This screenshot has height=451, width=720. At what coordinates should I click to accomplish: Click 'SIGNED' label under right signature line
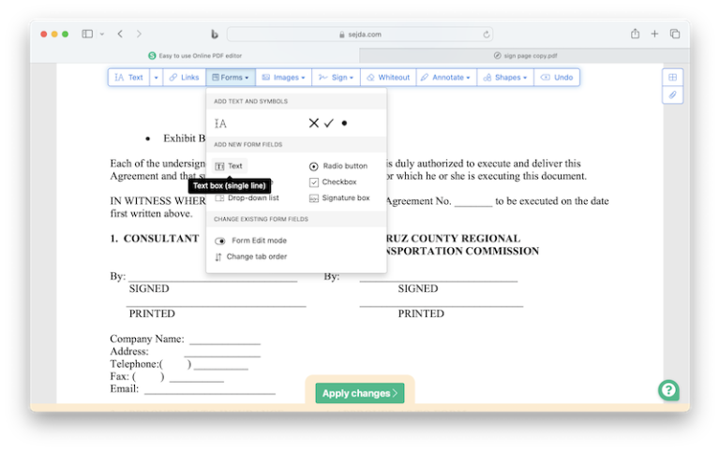click(418, 288)
